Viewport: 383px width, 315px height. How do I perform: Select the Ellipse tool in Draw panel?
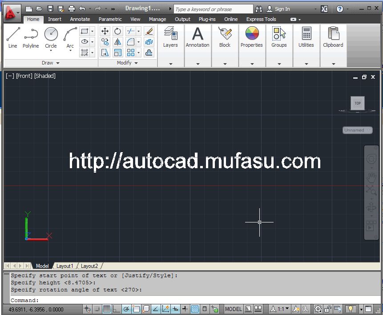(85, 41)
